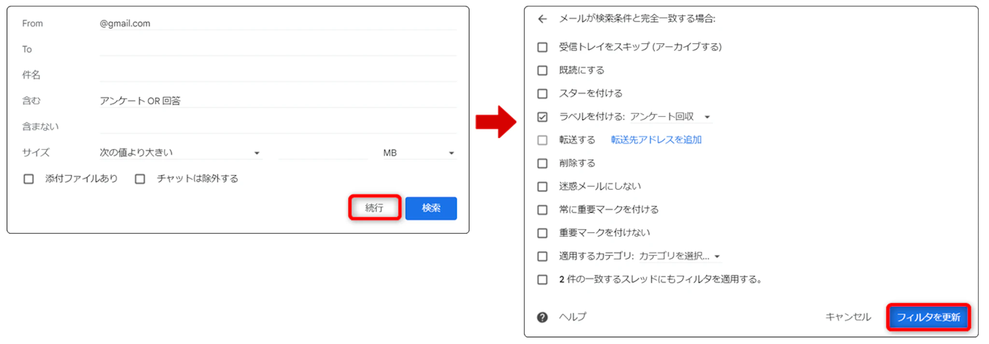Image resolution: width=989 pixels, height=344 pixels.
Task: Check 削除する checkbox
Action: pyautogui.click(x=542, y=164)
